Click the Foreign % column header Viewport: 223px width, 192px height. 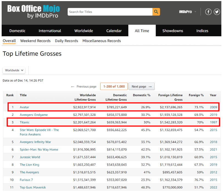point(196,95)
